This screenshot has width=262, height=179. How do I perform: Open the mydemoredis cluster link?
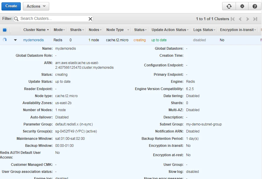coord(33,40)
